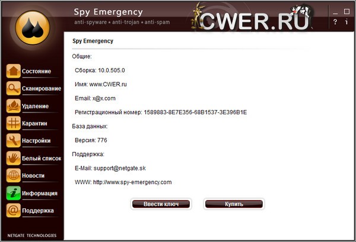Open Белый список via the hand icon

click(x=13, y=158)
